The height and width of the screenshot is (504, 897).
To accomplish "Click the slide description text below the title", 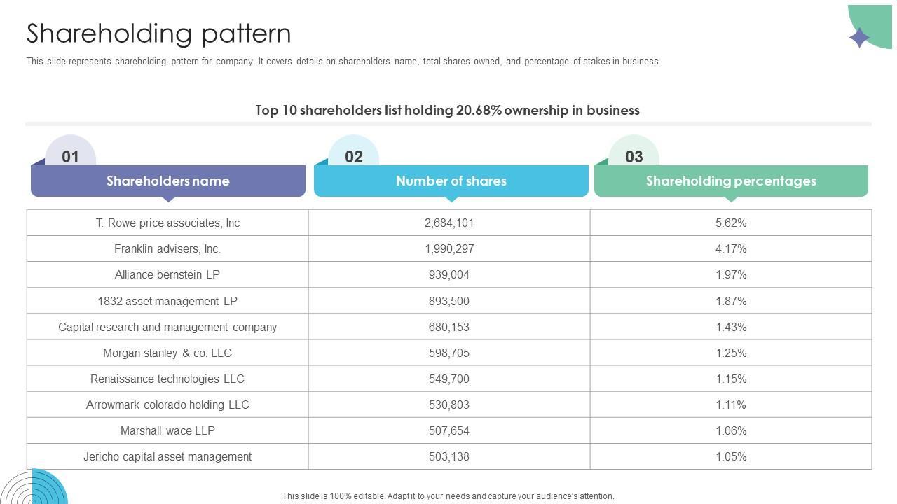I will [x=343, y=62].
